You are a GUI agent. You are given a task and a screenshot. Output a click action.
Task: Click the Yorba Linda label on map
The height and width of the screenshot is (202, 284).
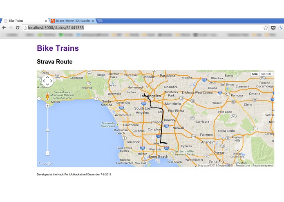226,131
